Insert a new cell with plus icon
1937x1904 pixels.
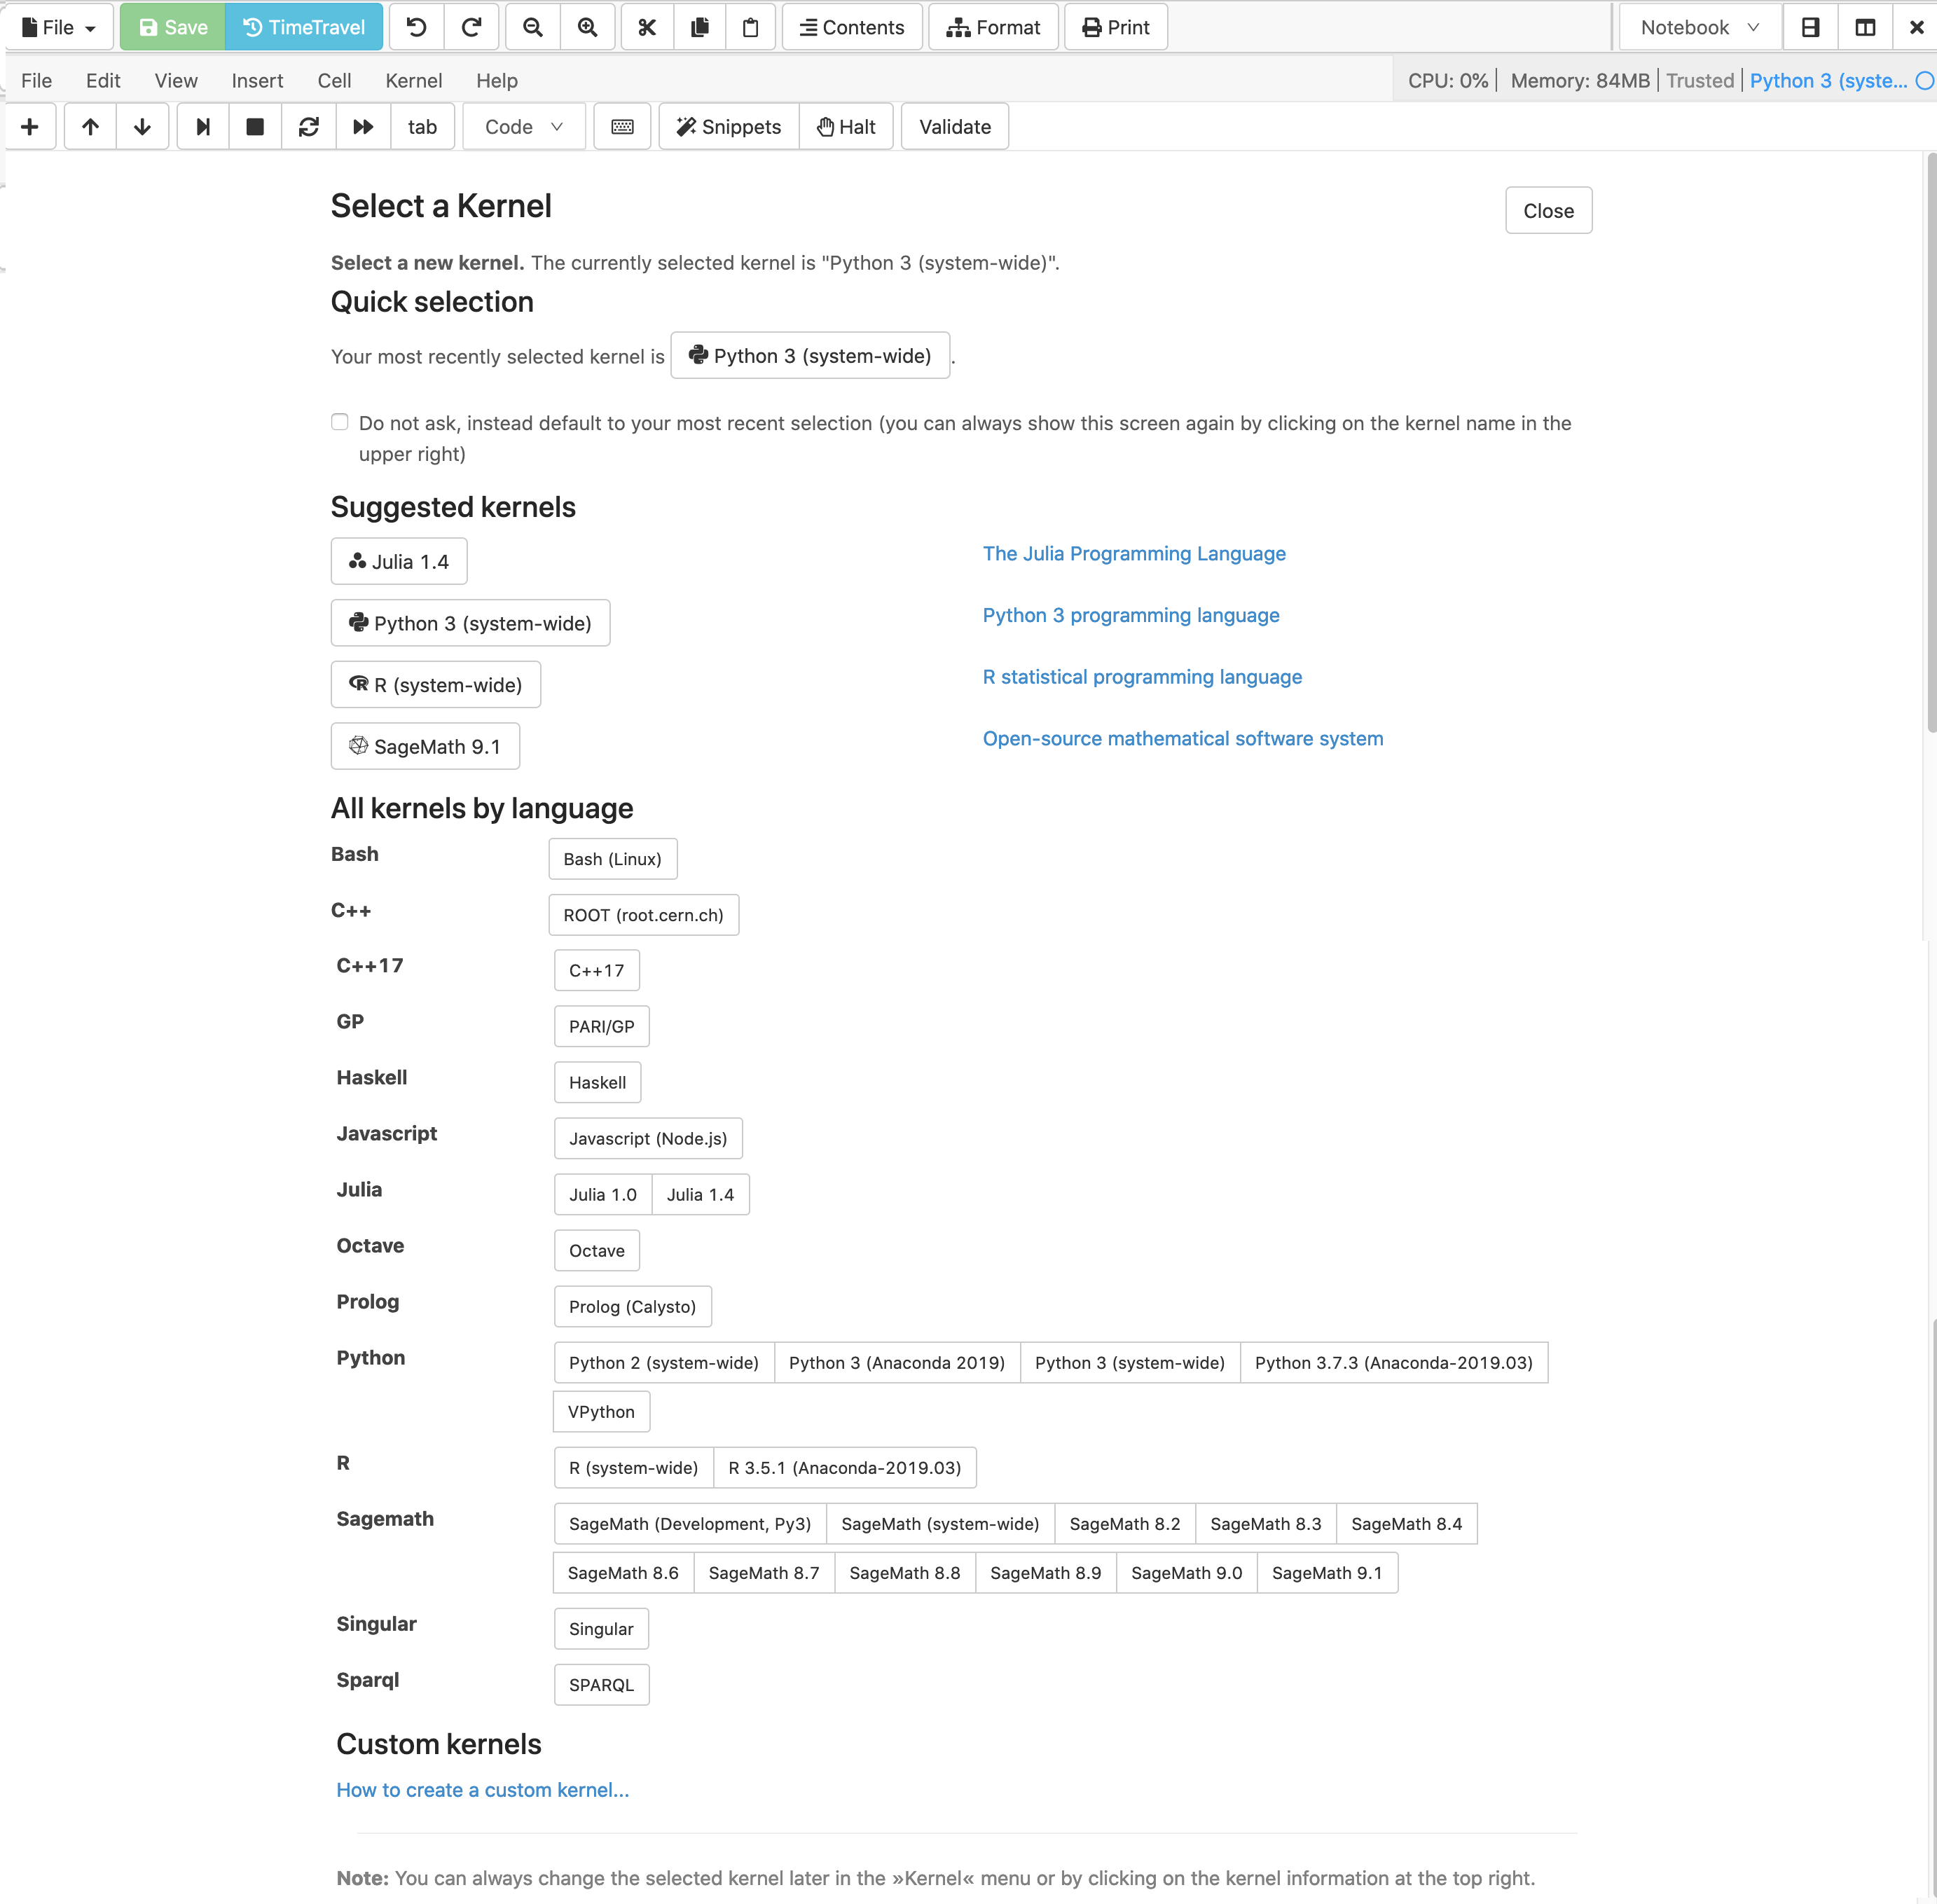(x=30, y=127)
